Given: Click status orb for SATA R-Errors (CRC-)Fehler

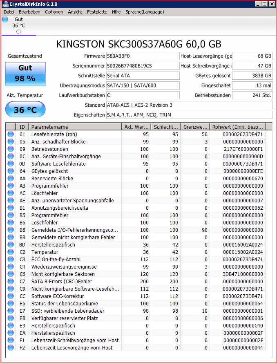Looking at the screenshot, I should click(10, 282).
